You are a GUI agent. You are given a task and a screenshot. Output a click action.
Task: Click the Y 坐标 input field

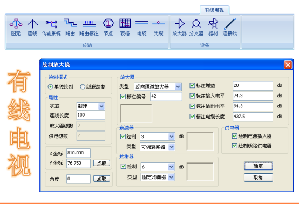tap(78, 164)
